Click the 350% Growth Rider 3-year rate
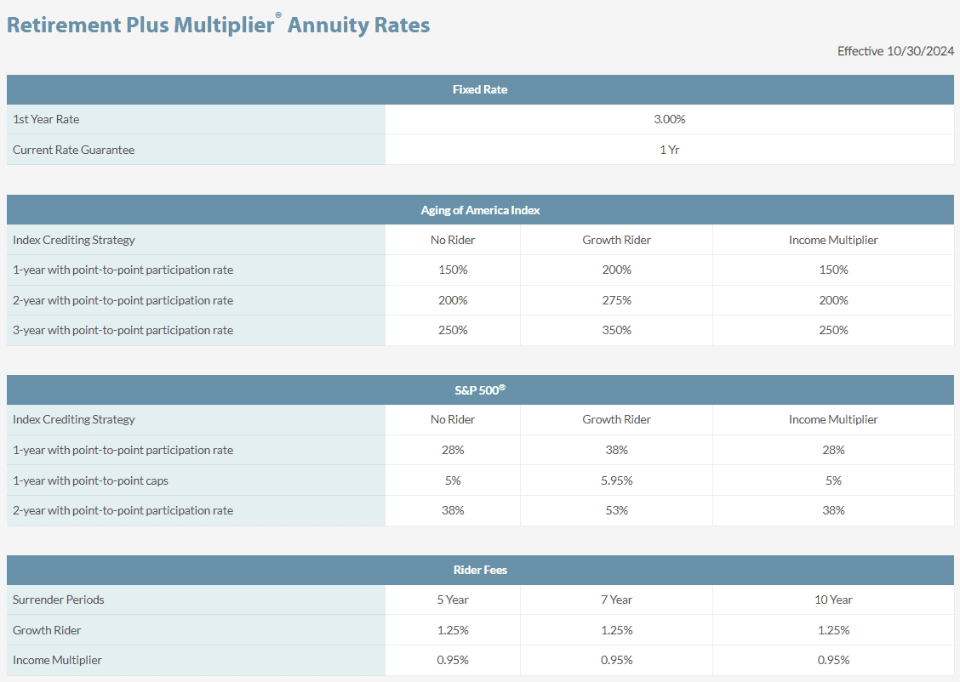 point(616,330)
